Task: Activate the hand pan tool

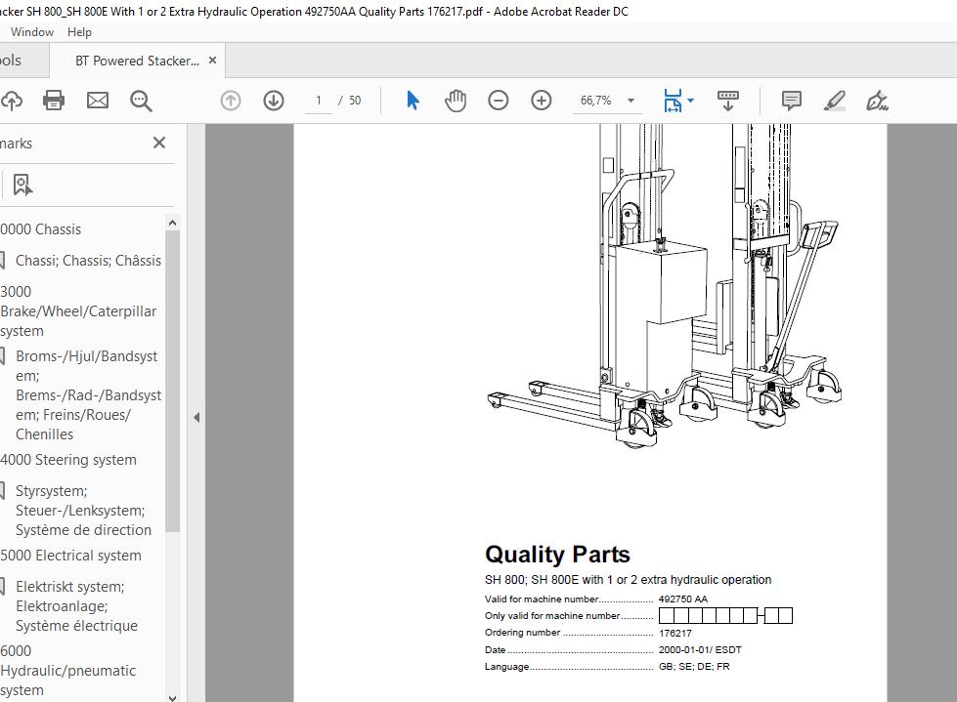Action: pyautogui.click(x=456, y=101)
